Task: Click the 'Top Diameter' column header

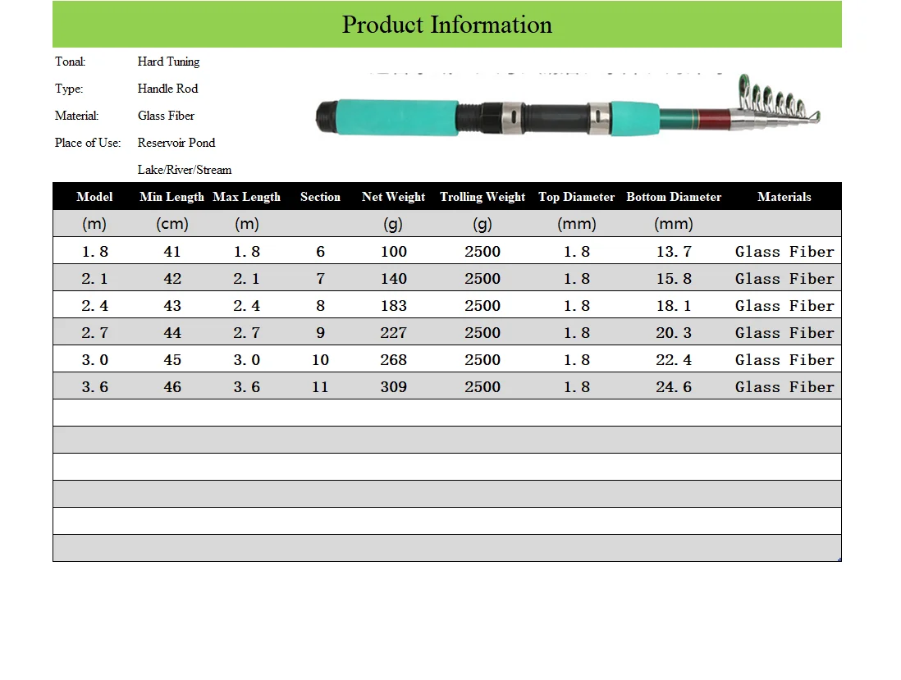Action: (x=576, y=196)
